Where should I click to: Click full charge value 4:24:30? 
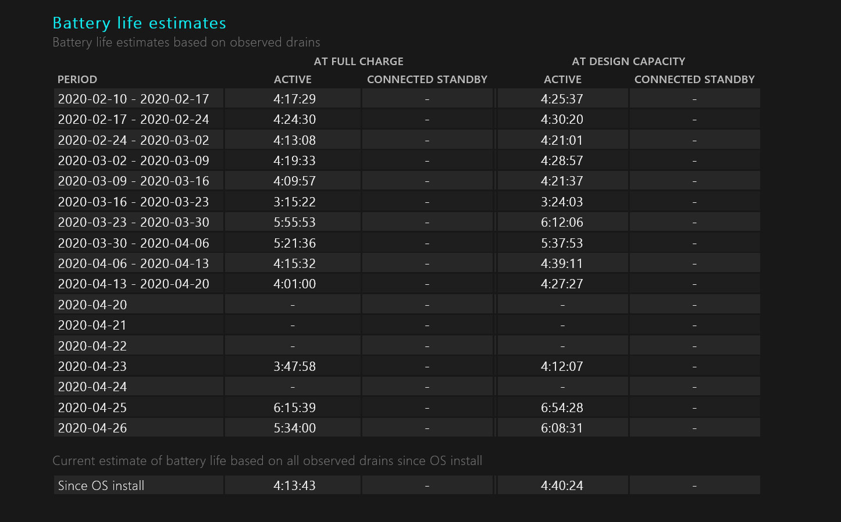(x=294, y=119)
